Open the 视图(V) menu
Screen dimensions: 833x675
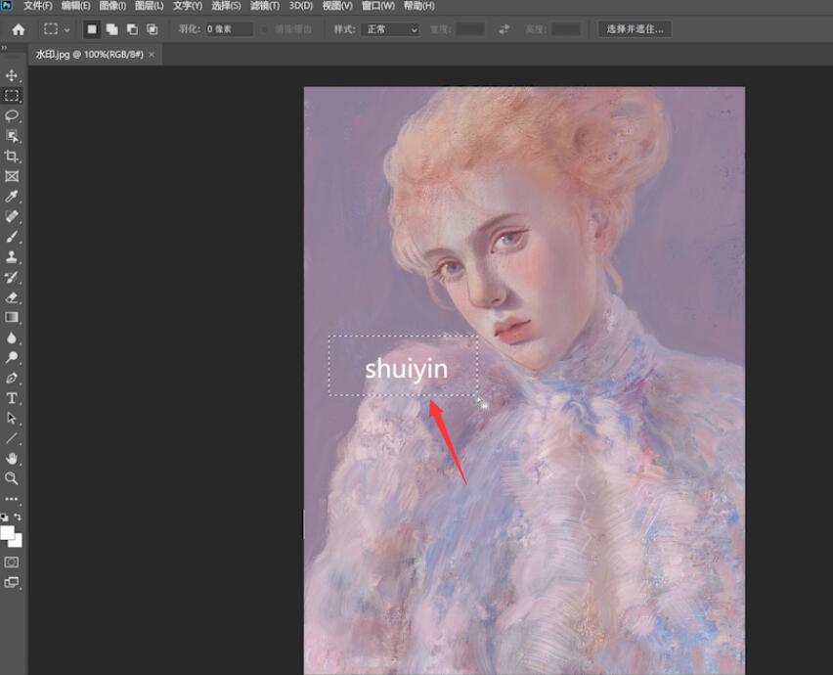click(x=337, y=6)
